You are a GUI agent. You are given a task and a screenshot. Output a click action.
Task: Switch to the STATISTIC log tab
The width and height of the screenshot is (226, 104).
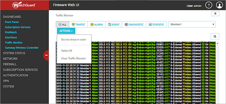point(156,24)
